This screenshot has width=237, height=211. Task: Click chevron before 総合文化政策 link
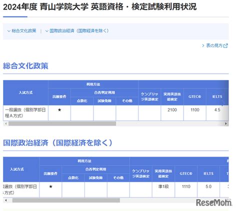point(9,31)
